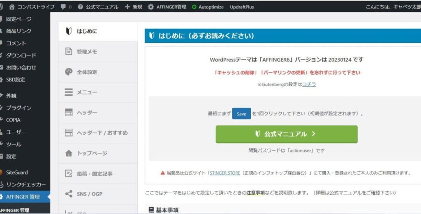
Task: Click the 新規 label in the admin bar
Action: tap(137, 7)
